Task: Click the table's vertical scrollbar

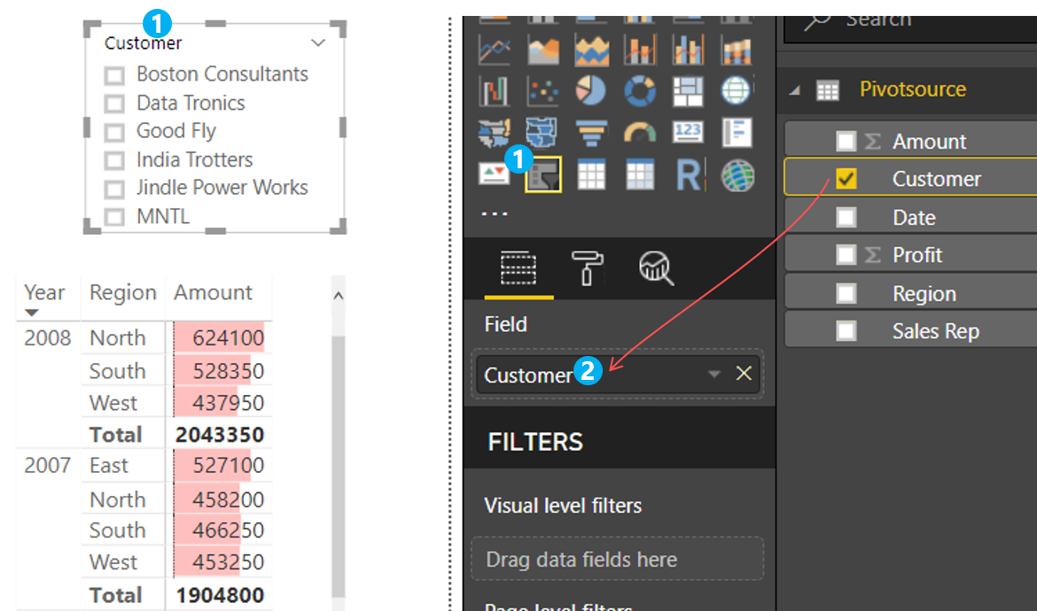Action: pyautogui.click(x=338, y=443)
